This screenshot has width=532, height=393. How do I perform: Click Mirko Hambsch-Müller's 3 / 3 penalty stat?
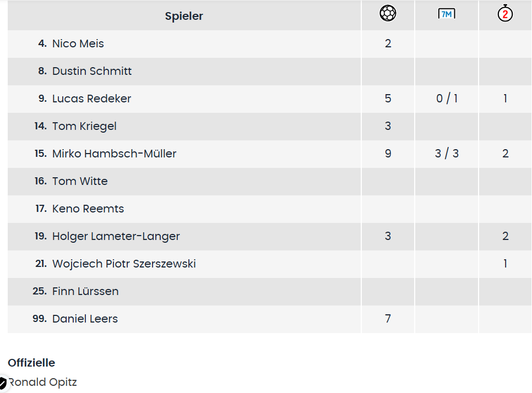[447, 154]
